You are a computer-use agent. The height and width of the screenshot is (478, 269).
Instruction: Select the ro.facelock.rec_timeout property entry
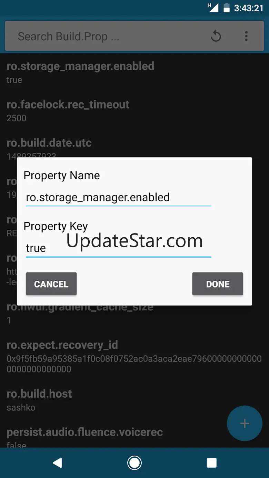click(134, 111)
